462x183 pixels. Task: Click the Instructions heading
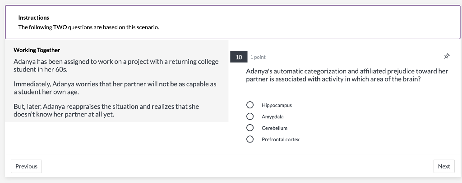click(x=34, y=18)
